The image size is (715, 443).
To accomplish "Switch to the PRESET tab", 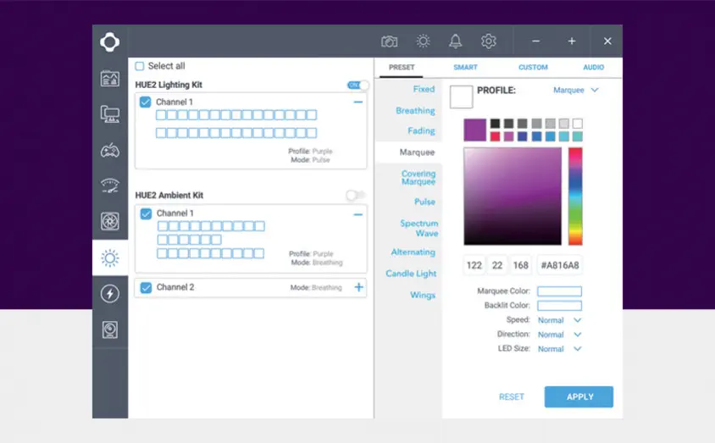I will click(402, 68).
